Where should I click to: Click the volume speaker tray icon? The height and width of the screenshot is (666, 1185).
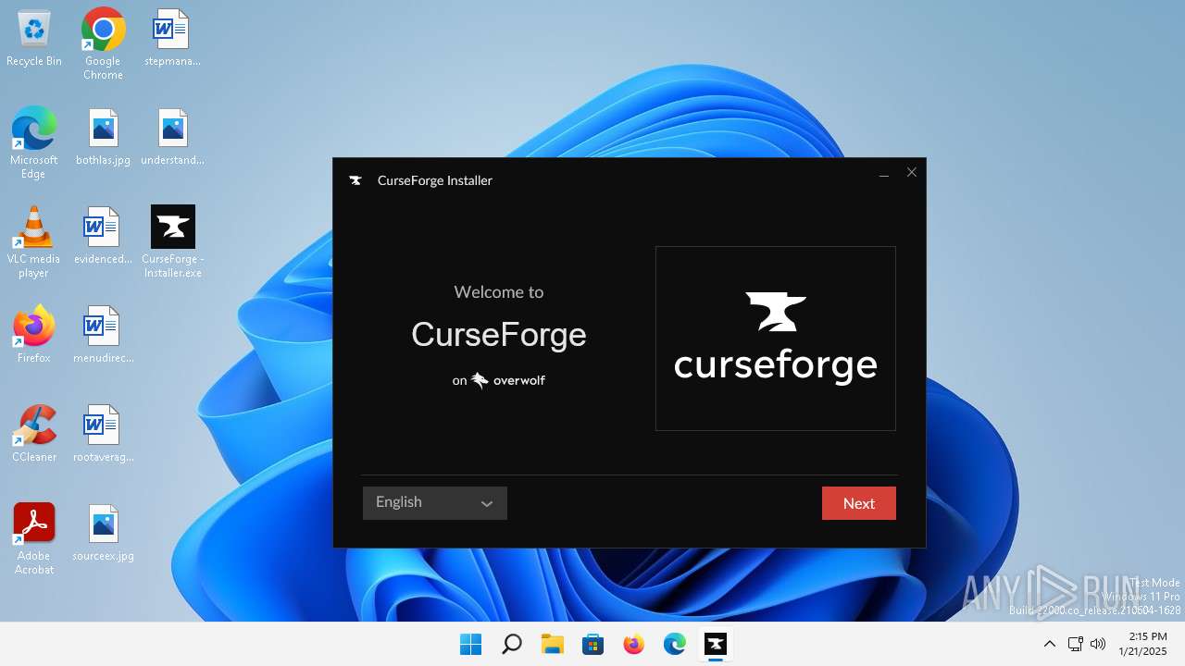coord(1099,644)
